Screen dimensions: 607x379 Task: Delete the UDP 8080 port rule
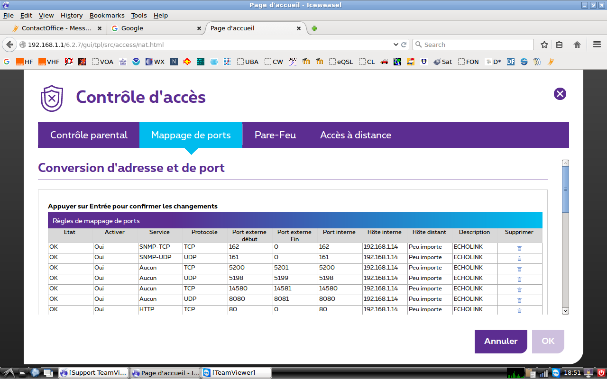[519, 300]
